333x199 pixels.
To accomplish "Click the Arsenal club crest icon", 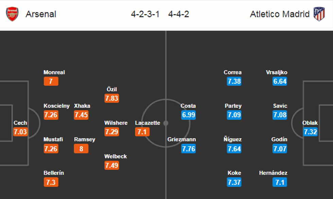I will pos(12,14).
